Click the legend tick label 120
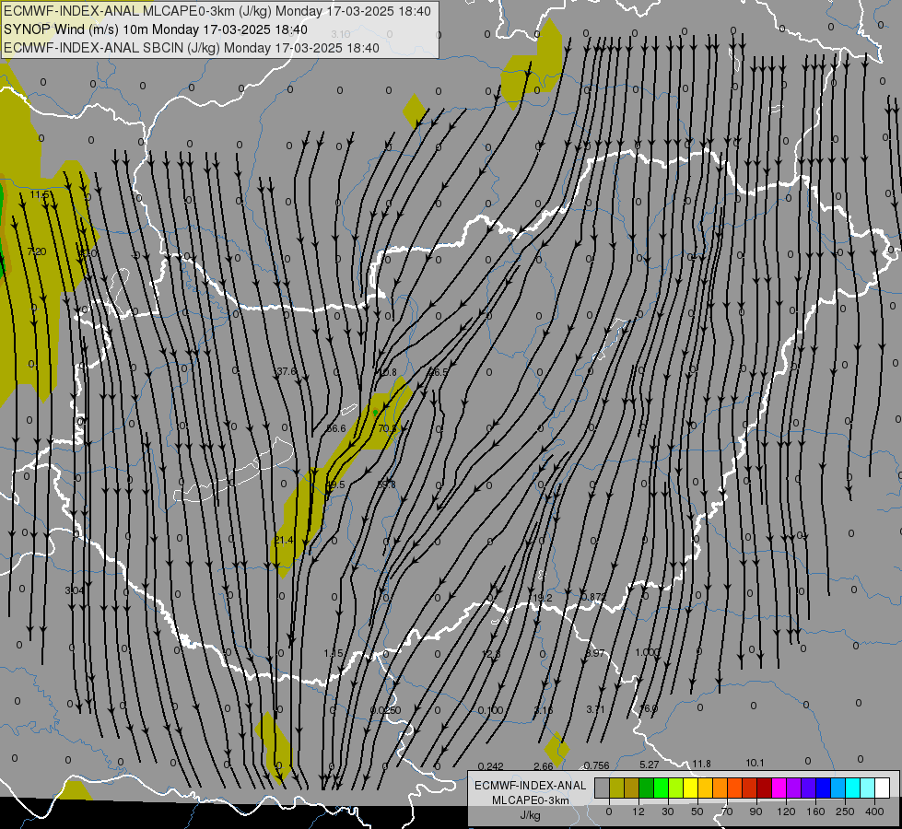902x829 pixels. 786,811
